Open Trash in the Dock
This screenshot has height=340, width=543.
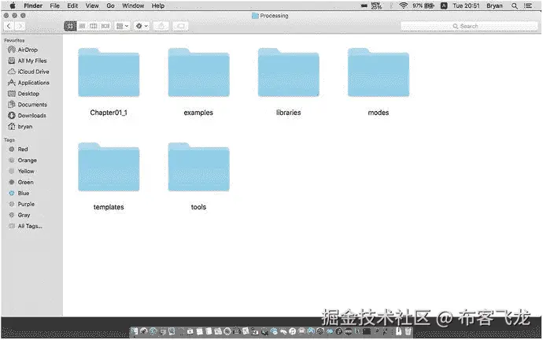point(408,331)
